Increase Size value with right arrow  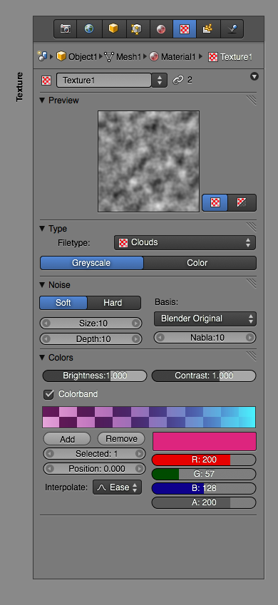(x=136, y=324)
